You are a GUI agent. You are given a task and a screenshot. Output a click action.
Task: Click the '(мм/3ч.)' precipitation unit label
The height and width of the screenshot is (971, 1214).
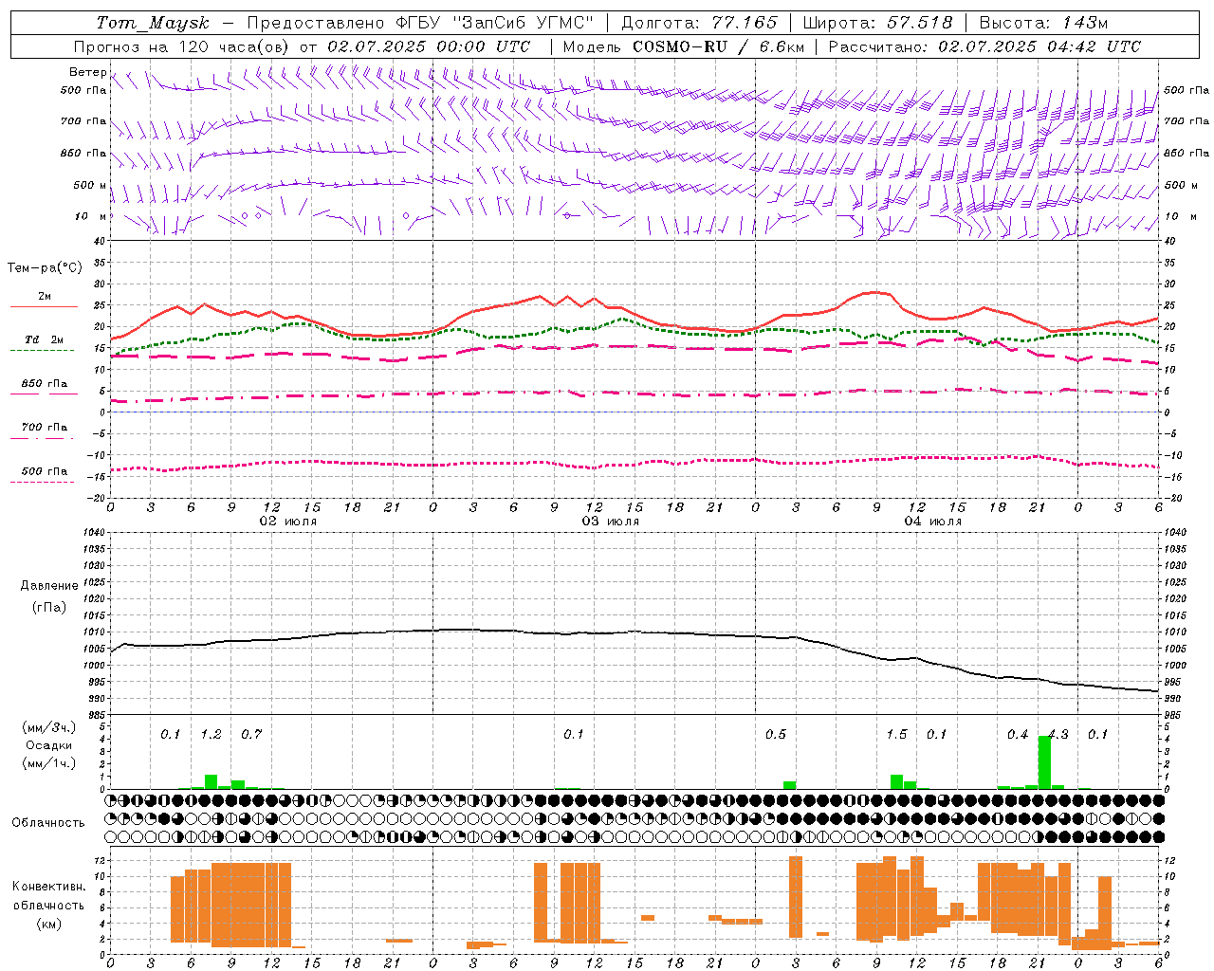(49, 727)
